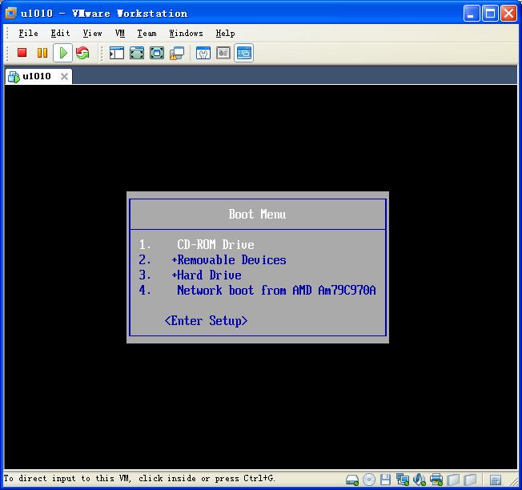Screen dimensions: 522x490
Task: Click the message log icon in status bar
Action: click(x=496, y=480)
